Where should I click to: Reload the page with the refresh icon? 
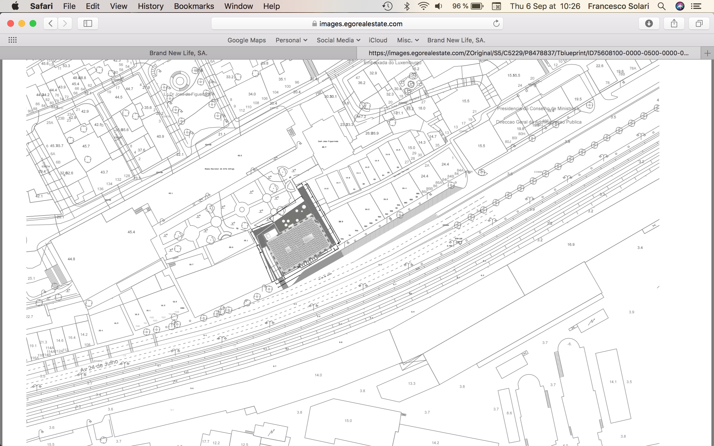[496, 24]
